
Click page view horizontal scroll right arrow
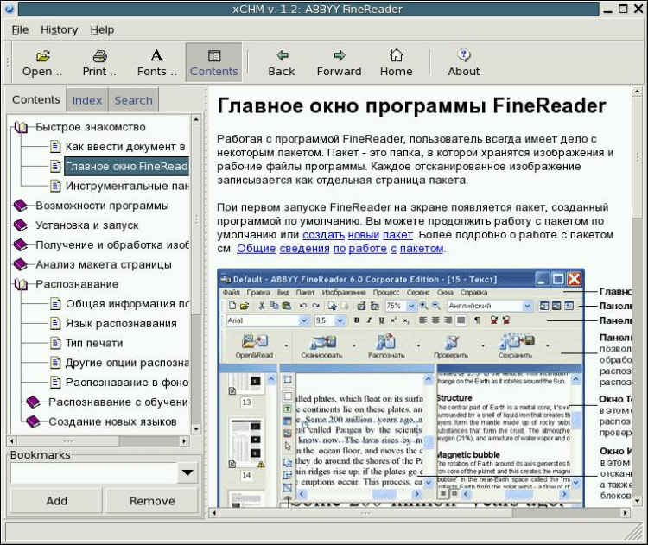tap(626, 513)
